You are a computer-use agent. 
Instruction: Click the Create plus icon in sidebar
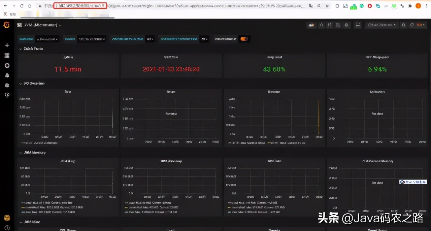(x=7, y=45)
